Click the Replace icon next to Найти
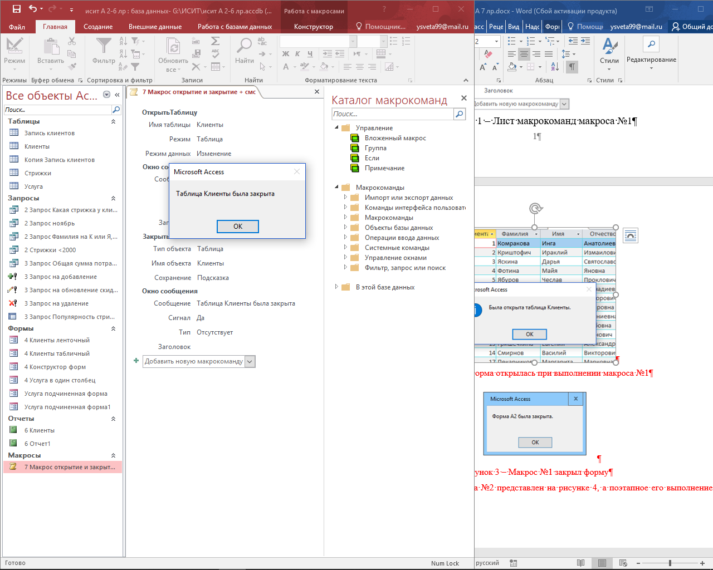 [x=262, y=41]
